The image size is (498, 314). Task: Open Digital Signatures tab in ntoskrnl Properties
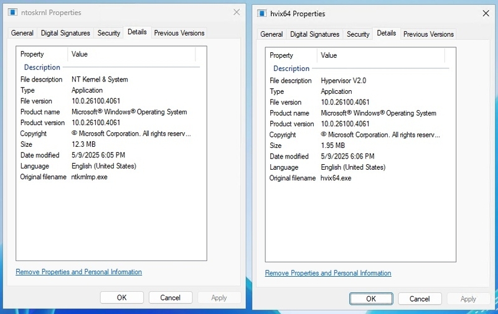[x=65, y=33]
